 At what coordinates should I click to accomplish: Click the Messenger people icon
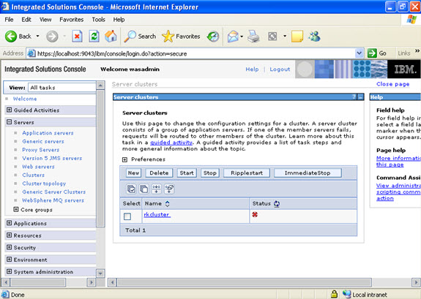[x=314, y=37]
